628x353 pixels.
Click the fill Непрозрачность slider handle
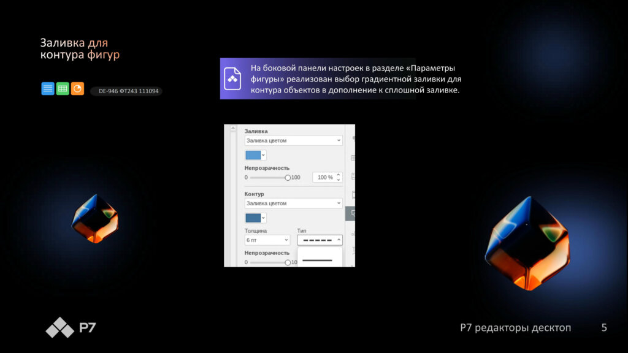click(x=288, y=177)
